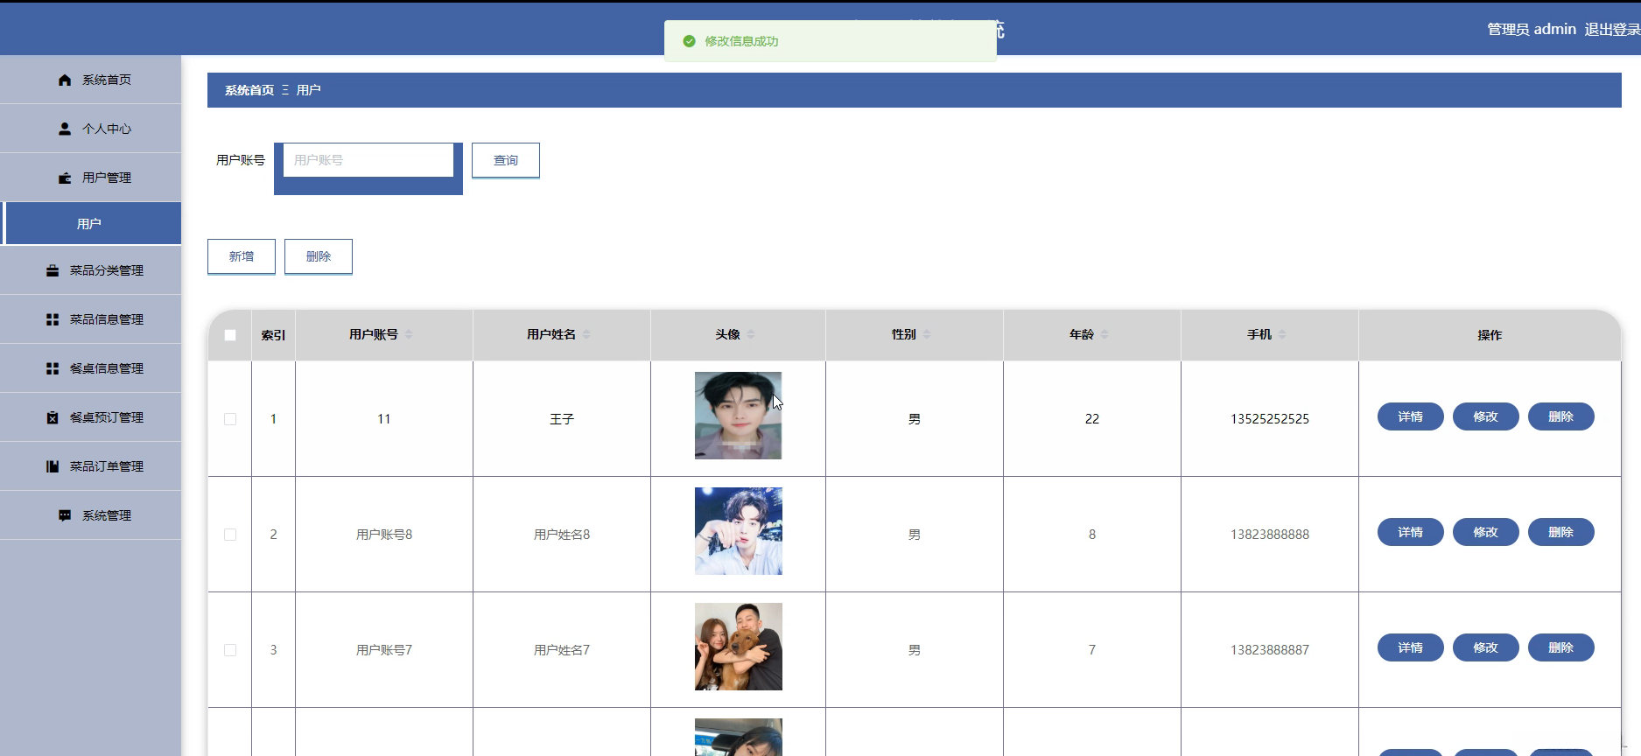The height and width of the screenshot is (756, 1641).
Task: Click 系统首页 in the breadcrumb
Action: click(249, 90)
